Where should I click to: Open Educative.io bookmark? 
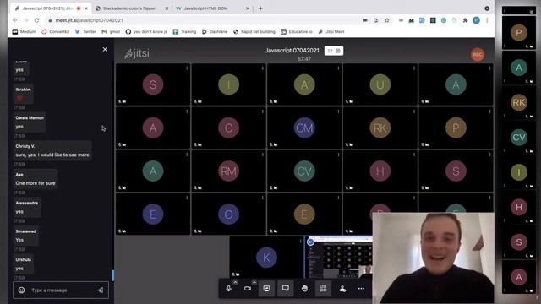coord(297,32)
